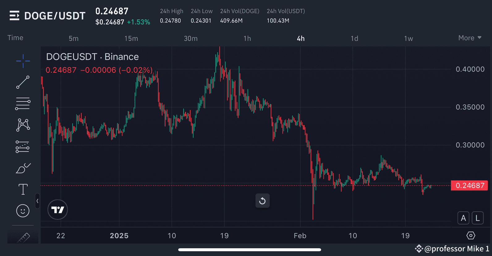Click the 0.24687 price tag on axis
This screenshot has height=256, width=492.
coord(469,186)
